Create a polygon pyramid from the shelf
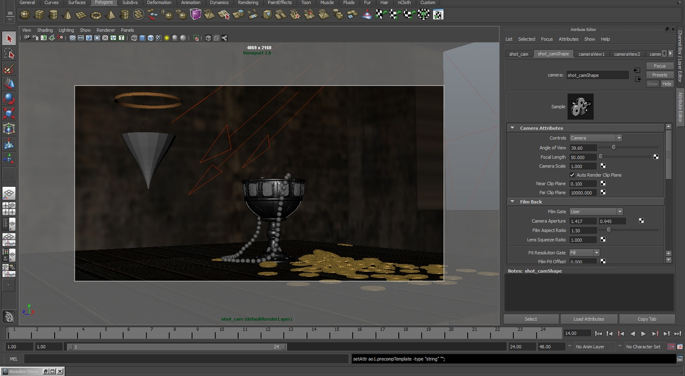 point(110,14)
